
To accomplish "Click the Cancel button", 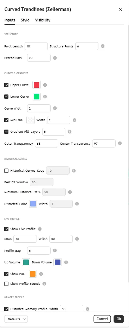I will coord(102,319).
